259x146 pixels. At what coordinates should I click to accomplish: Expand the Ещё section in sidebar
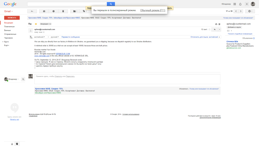(x=6, y=45)
